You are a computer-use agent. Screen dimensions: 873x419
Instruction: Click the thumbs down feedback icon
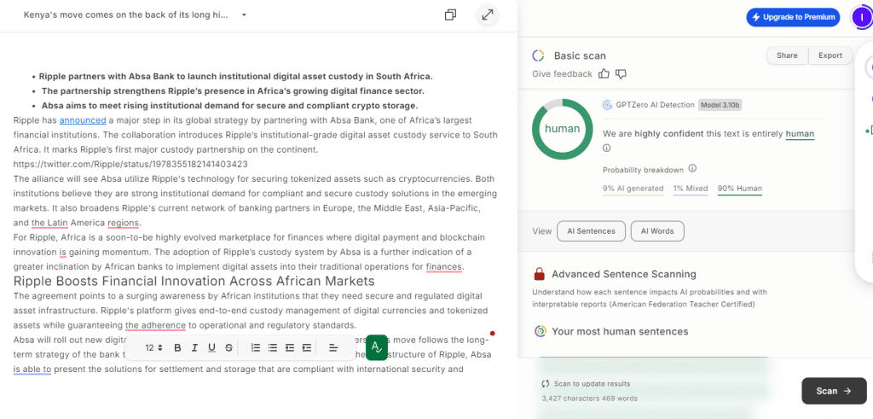pyautogui.click(x=622, y=74)
